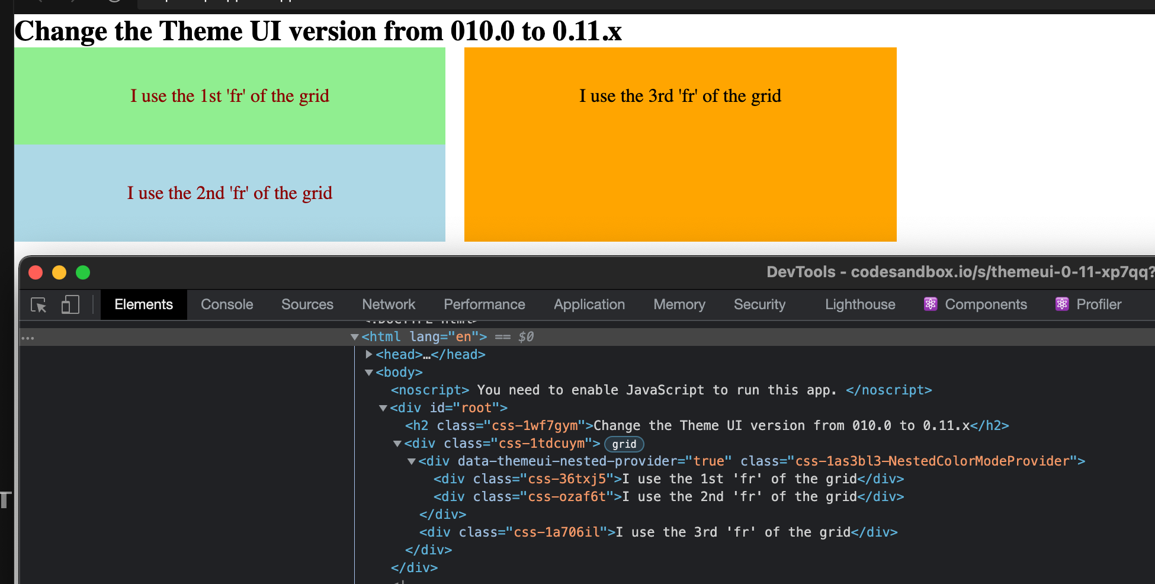Viewport: 1155px width, 584px height.
Task: Open the Security tab
Action: pyautogui.click(x=759, y=304)
